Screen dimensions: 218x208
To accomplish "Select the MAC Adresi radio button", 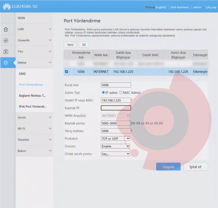I will (x=121, y=92).
